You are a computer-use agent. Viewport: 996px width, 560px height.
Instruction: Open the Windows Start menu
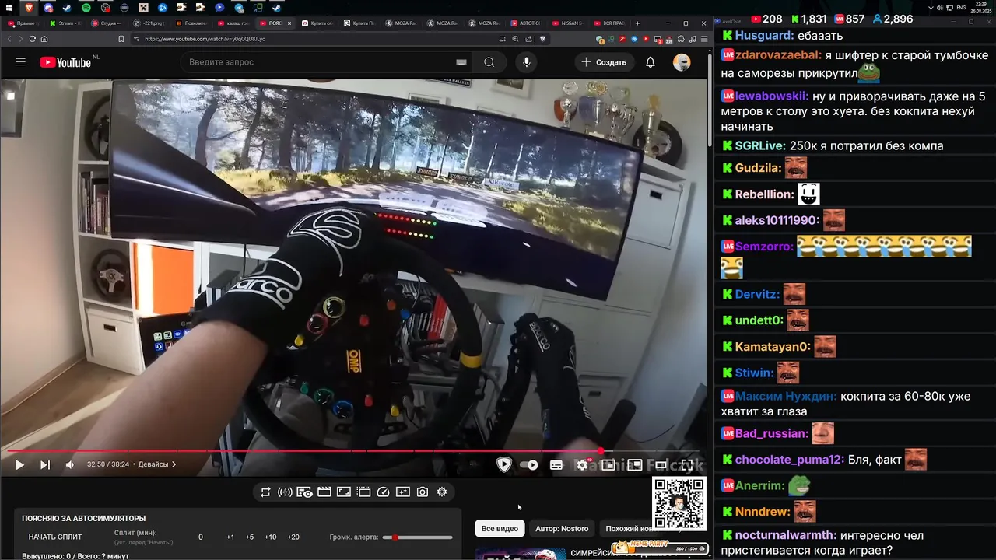[9, 7]
